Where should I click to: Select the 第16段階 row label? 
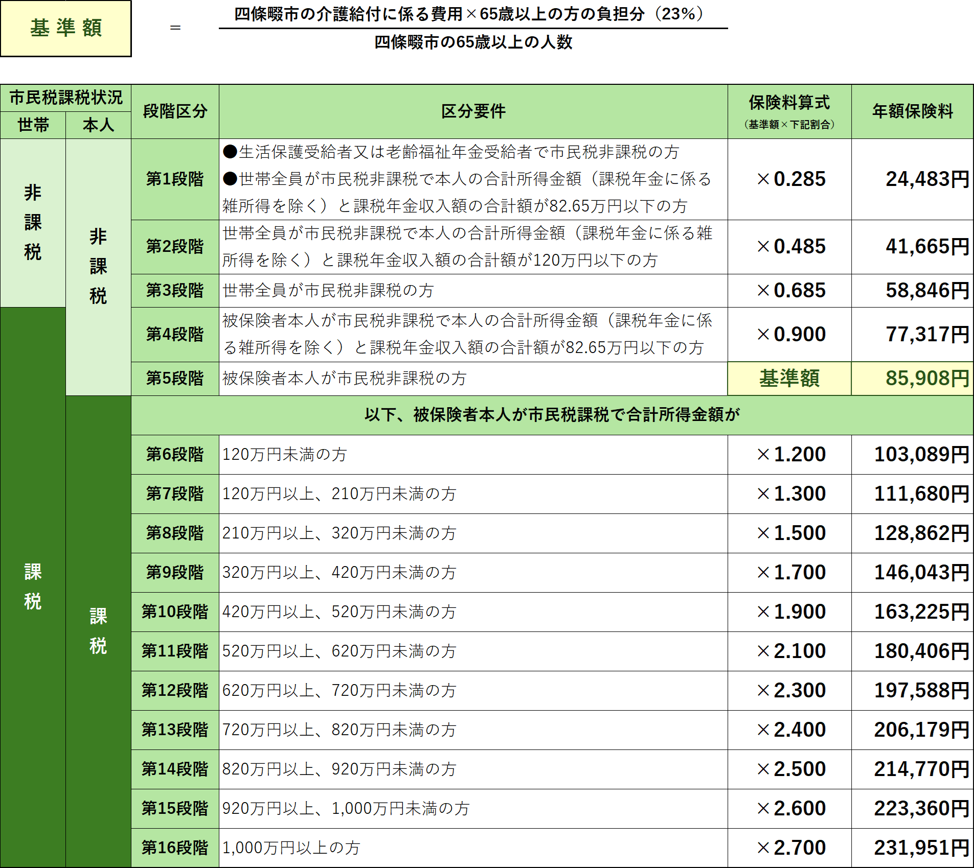(175, 848)
